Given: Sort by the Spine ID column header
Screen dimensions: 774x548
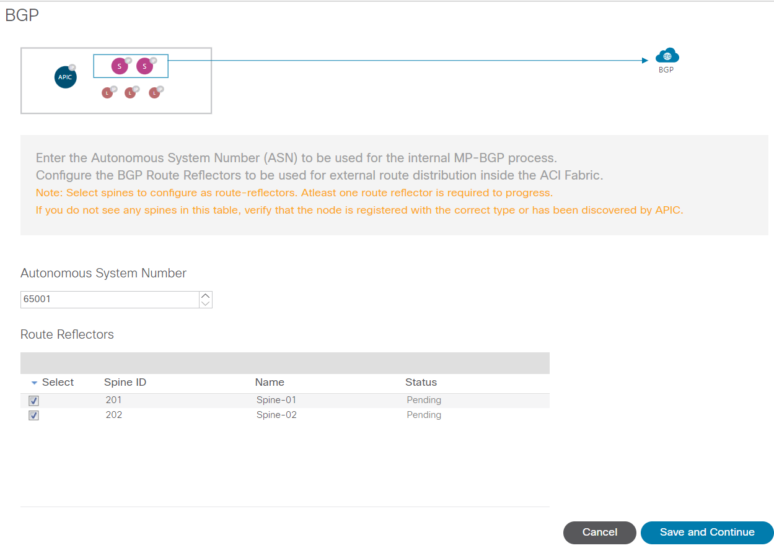Looking at the screenshot, I should tap(125, 382).
